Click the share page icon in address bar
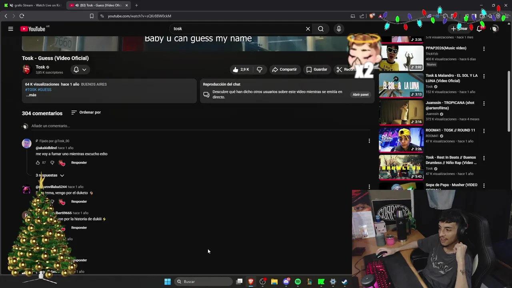This screenshot has width=512, height=288. (x=362, y=16)
